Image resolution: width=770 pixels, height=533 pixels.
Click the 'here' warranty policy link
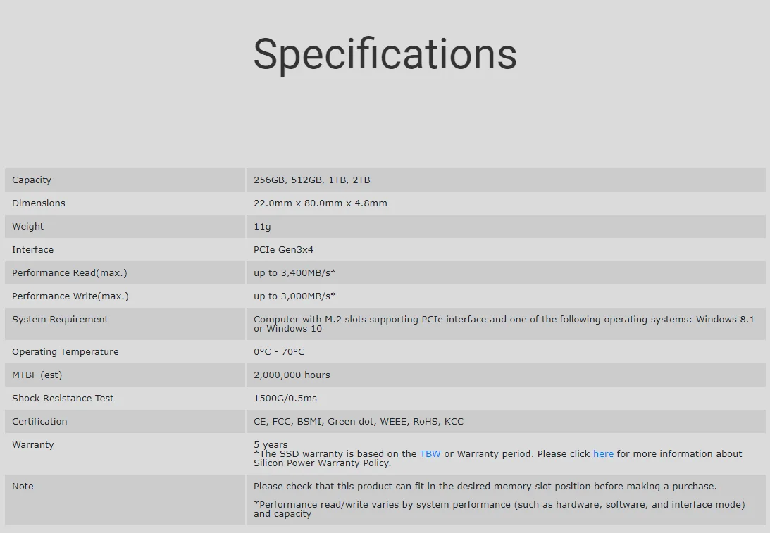[x=603, y=454]
